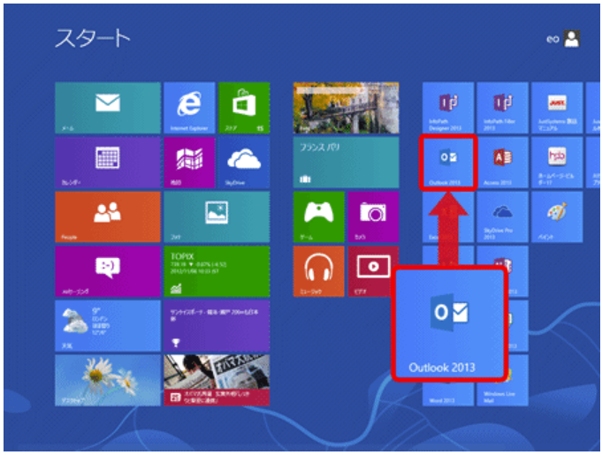
Task: Launch the Word 2013 tile
Action: (448, 394)
